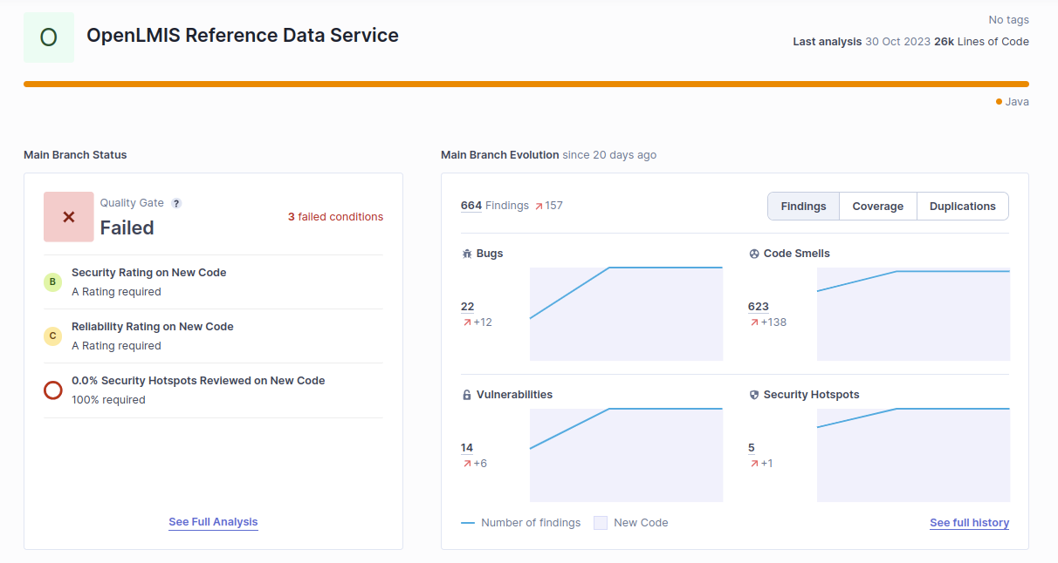Image resolution: width=1058 pixels, height=563 pixels.
Task: Switch to the Findings tab
Action: 803,207
